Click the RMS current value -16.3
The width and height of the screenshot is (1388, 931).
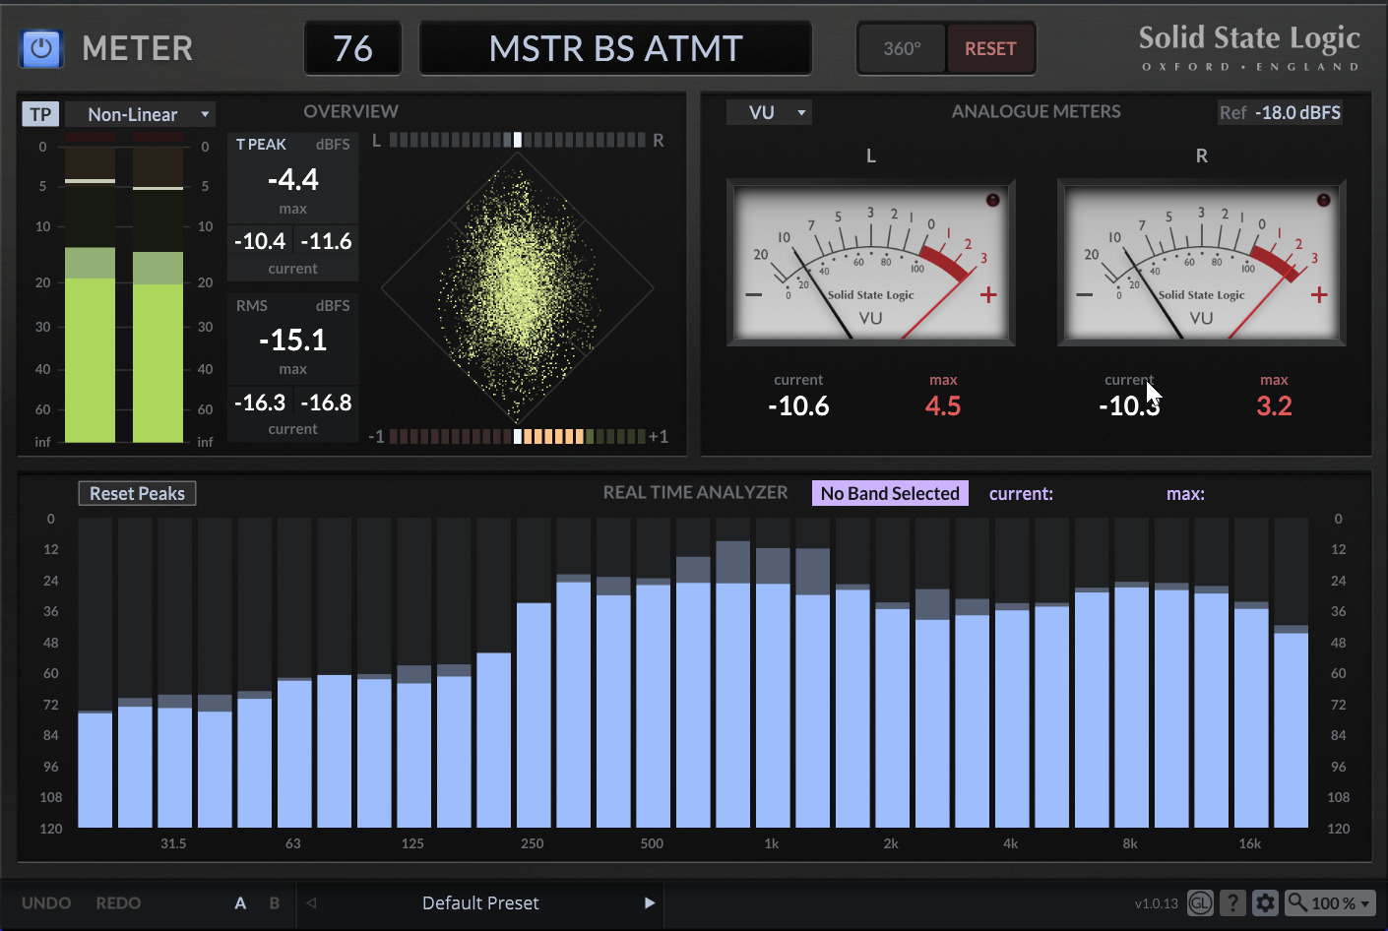point(260,403)
